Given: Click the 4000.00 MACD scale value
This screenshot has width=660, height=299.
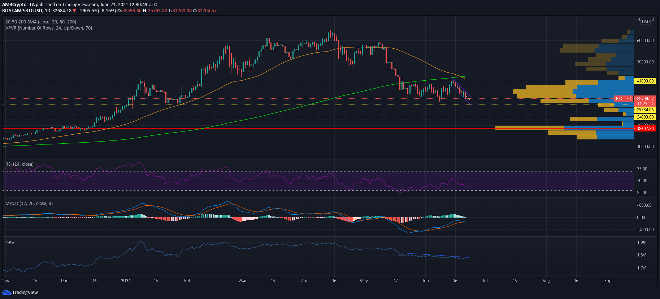Looking at the screenshot, I should point(644,205).
